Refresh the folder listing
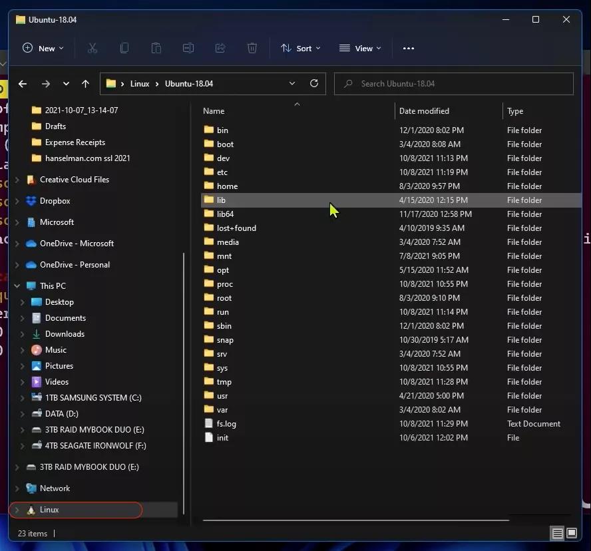Screen dimensions: 591x551 314,83
